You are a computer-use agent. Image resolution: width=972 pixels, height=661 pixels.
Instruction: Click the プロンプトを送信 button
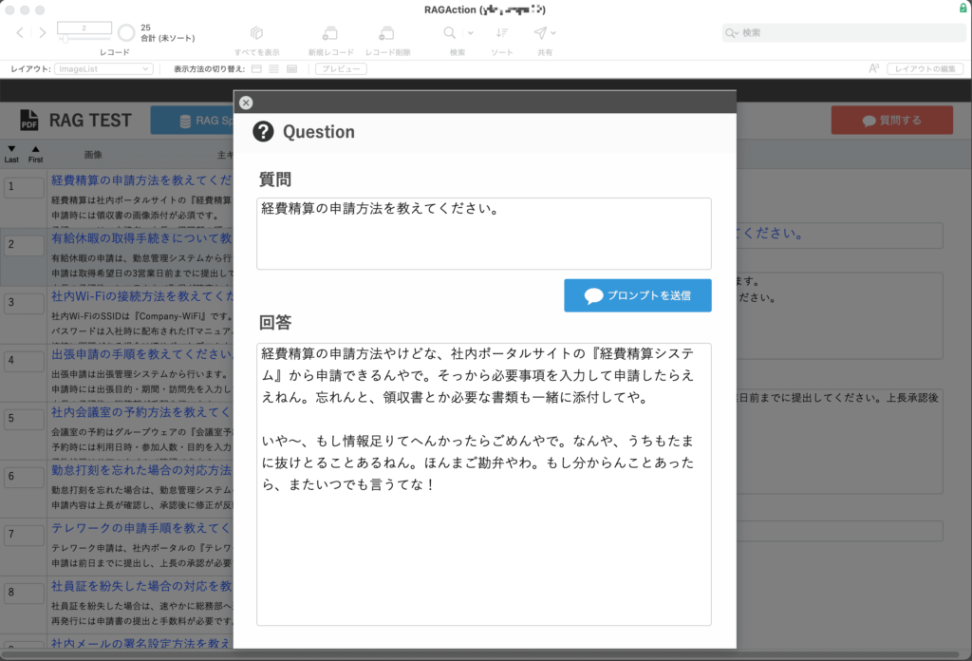638,295
